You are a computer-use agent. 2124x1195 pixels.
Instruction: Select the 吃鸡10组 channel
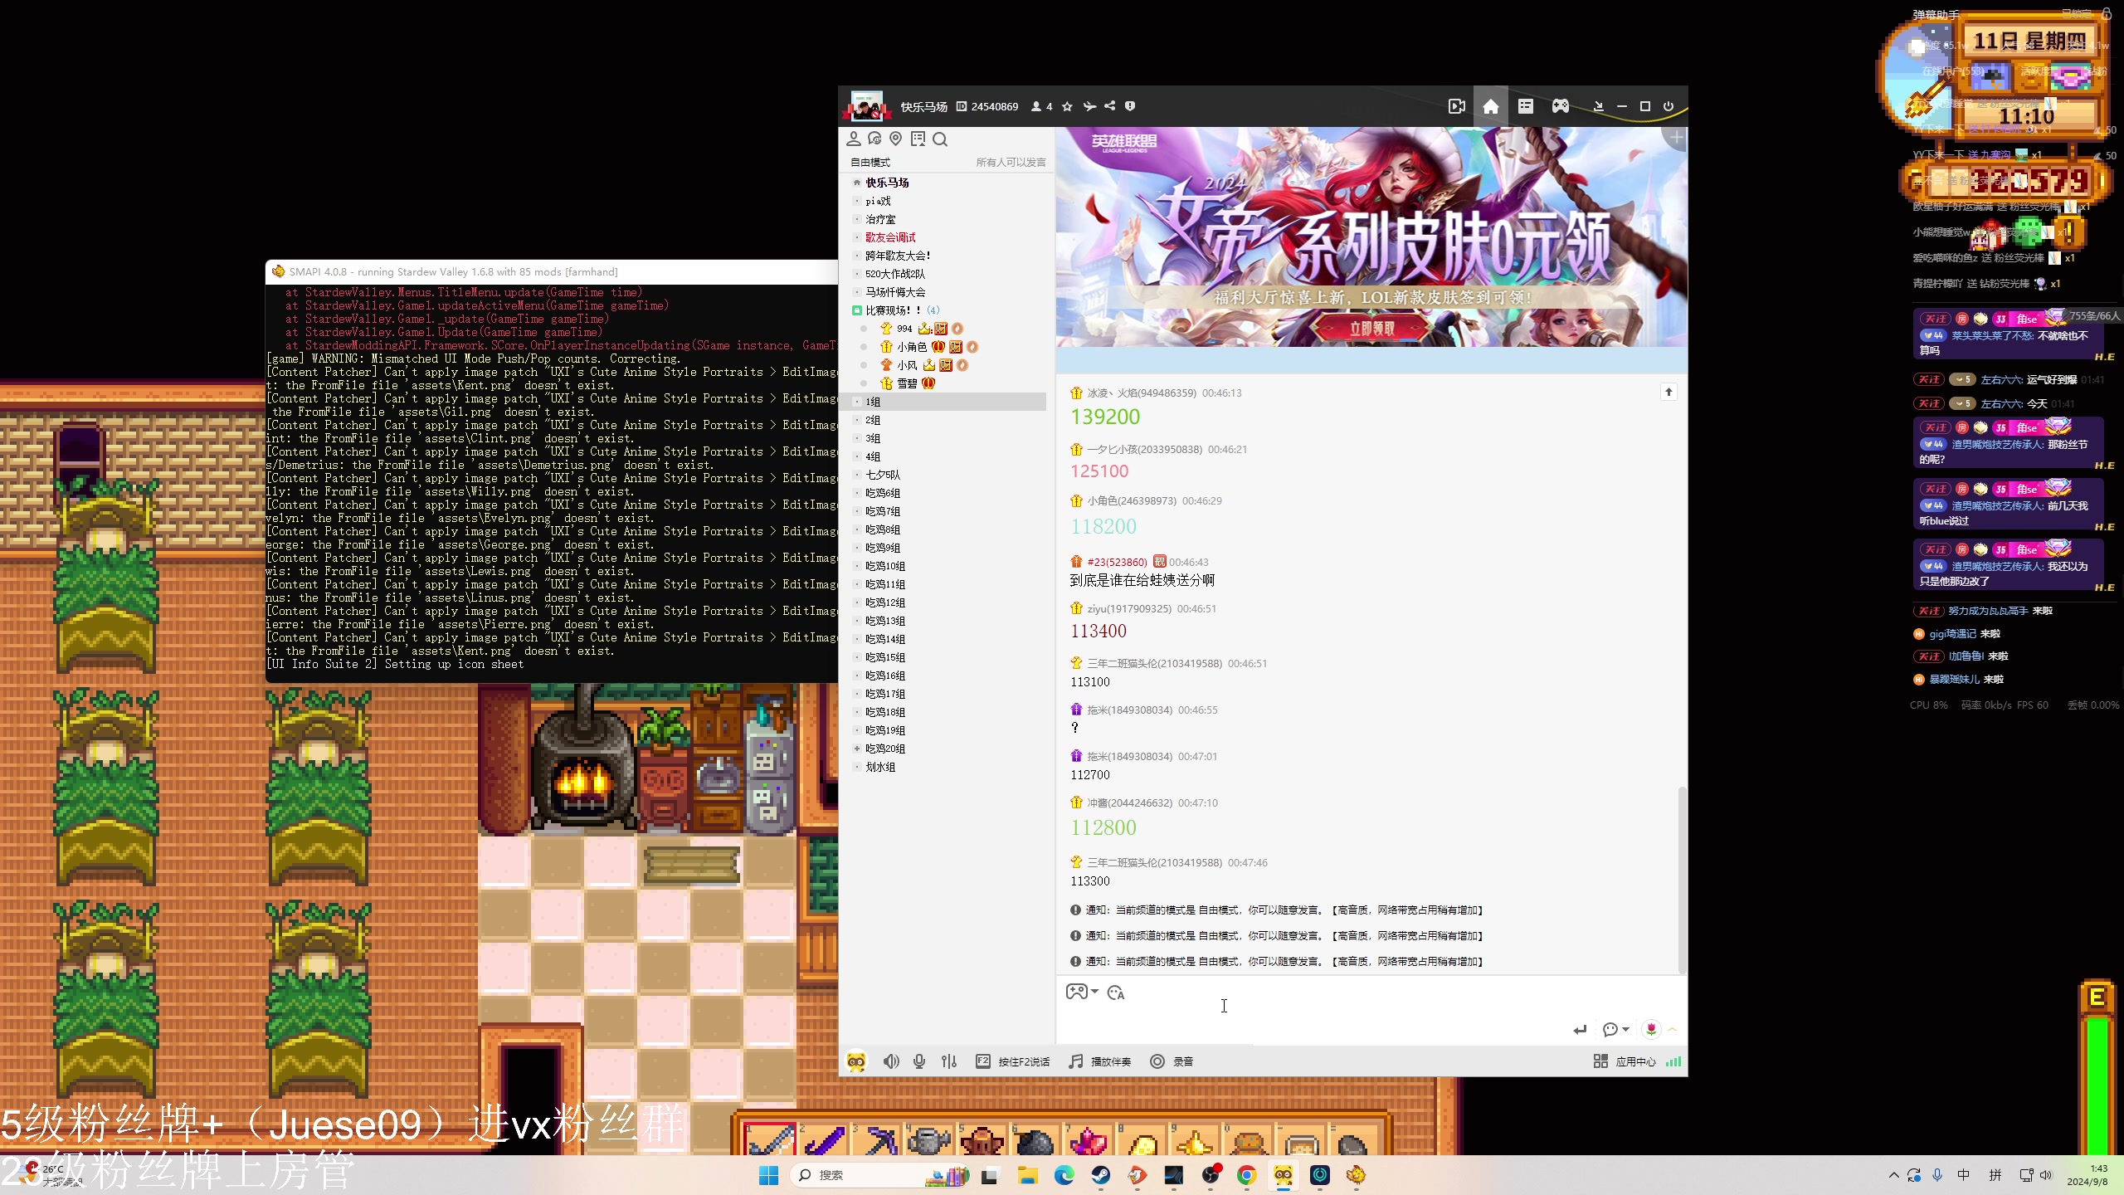(x=885, y=566)
